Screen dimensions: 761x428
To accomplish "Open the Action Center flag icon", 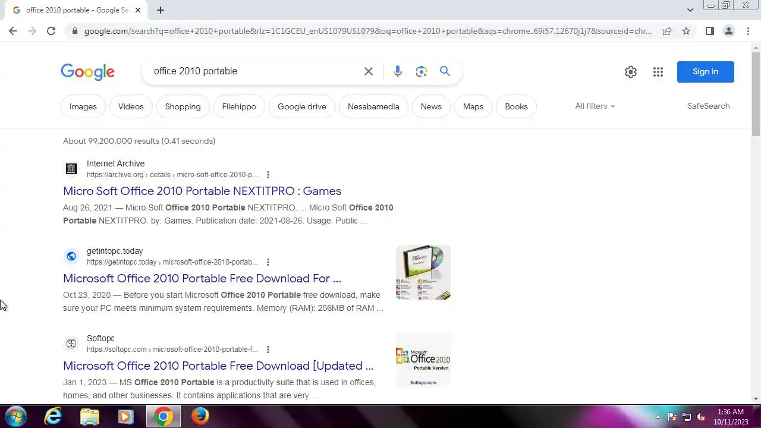I will tap(672, 417).
